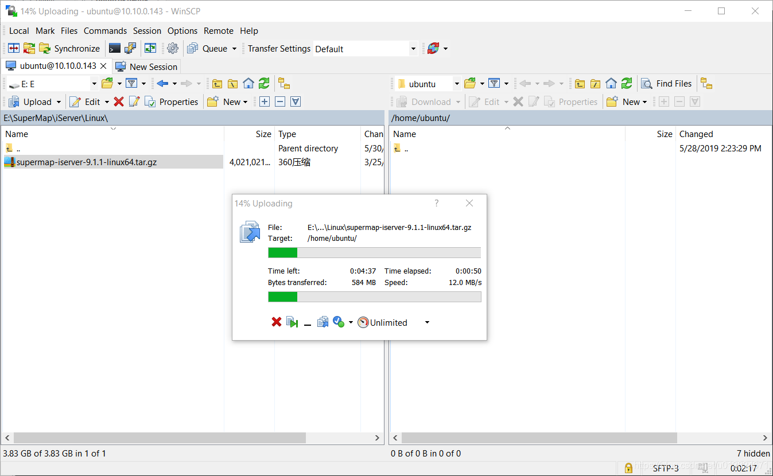The width and height of the screenshot is (773, 476).
Task: Click the Synchronize Browsing icon
Action: [x=150, y=49]
